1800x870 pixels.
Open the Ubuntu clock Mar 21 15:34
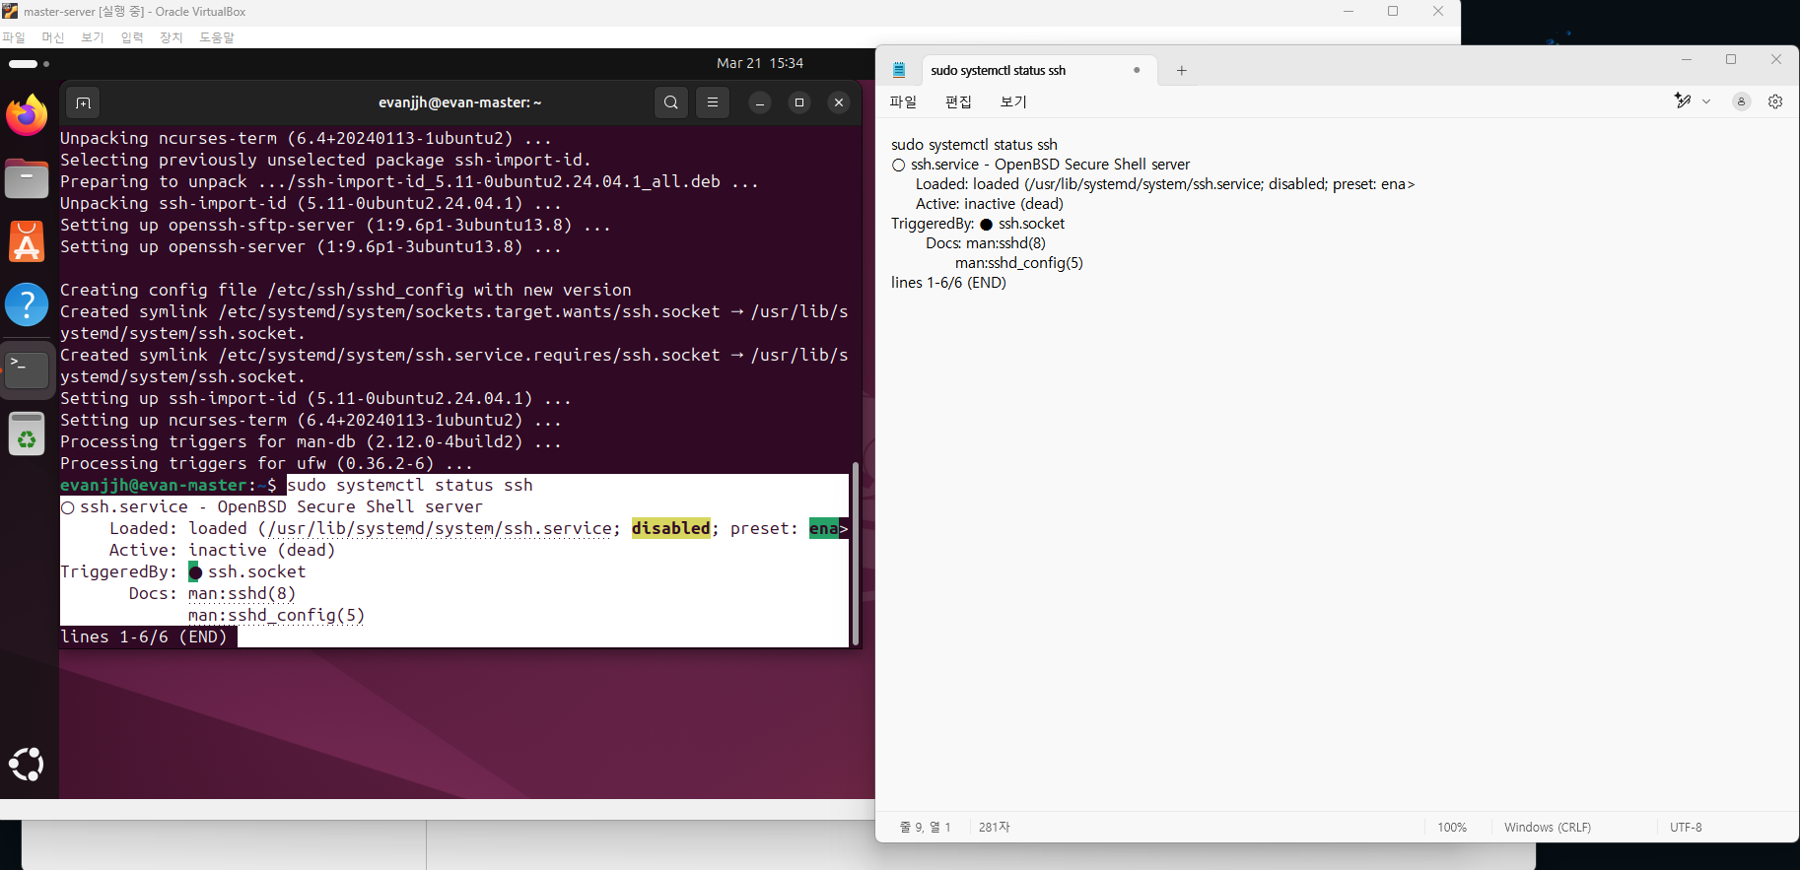click(760, 63)
